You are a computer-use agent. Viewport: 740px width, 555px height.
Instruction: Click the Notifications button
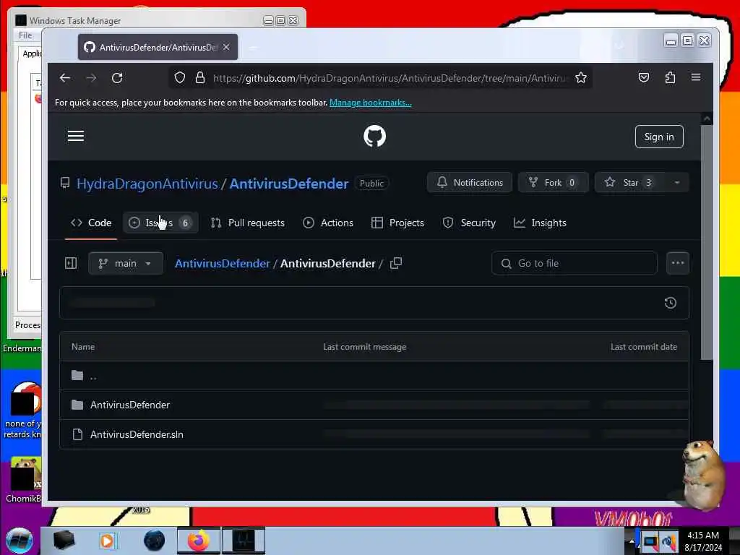point(470,183)
